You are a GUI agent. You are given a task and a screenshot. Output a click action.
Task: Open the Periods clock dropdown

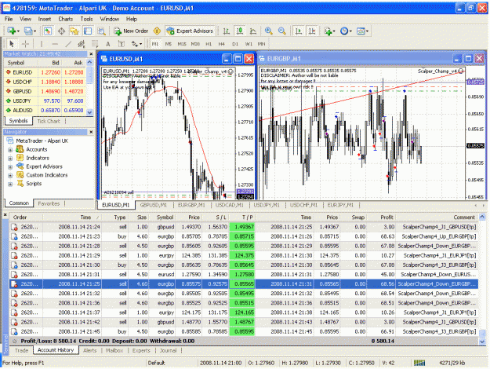pos(346,31)
